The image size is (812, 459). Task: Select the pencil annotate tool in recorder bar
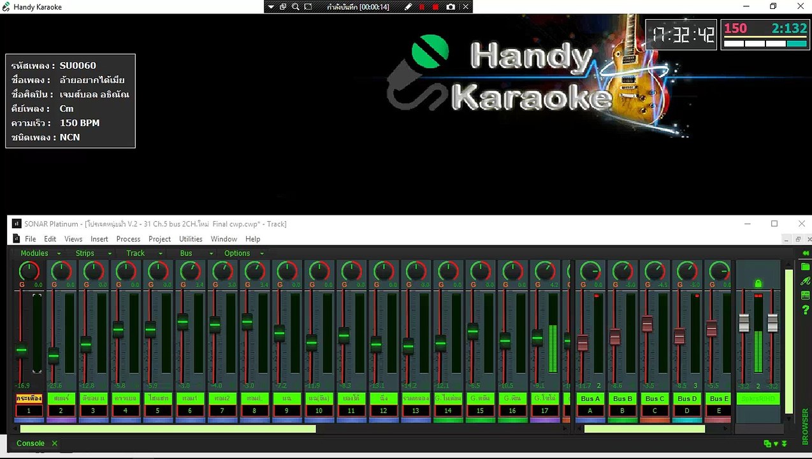(409, 6)
